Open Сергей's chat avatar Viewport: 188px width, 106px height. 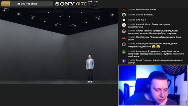pyautogui.click(x=124, y=15)
